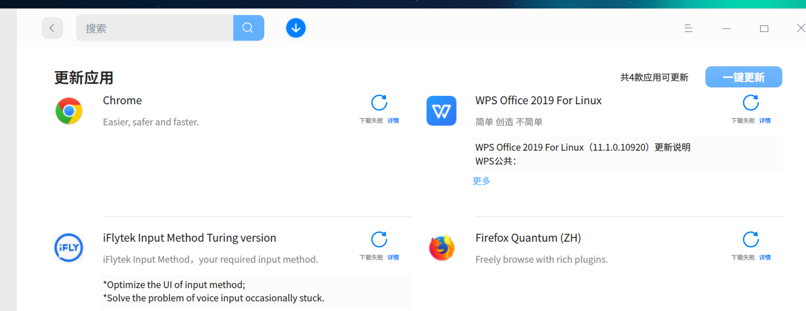Viewport: 806px width, 311px height.
Task: Click the WPS Office app logo
Action: (441, 111)
